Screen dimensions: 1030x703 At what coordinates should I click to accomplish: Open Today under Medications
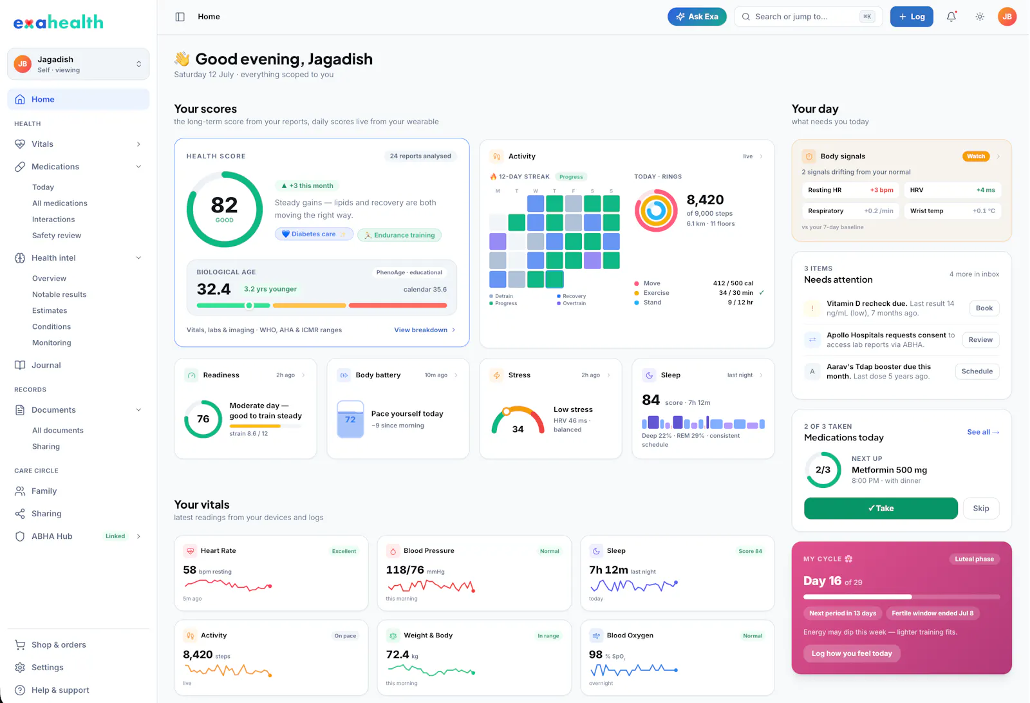[x=43, y=187]
